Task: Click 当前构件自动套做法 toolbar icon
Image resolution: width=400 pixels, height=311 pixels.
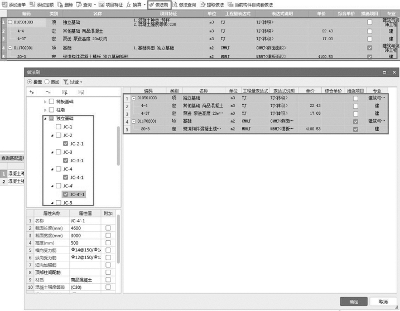Action: click(230, 4)
